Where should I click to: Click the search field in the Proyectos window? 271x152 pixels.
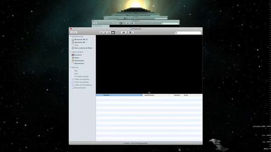pos(188,33)
